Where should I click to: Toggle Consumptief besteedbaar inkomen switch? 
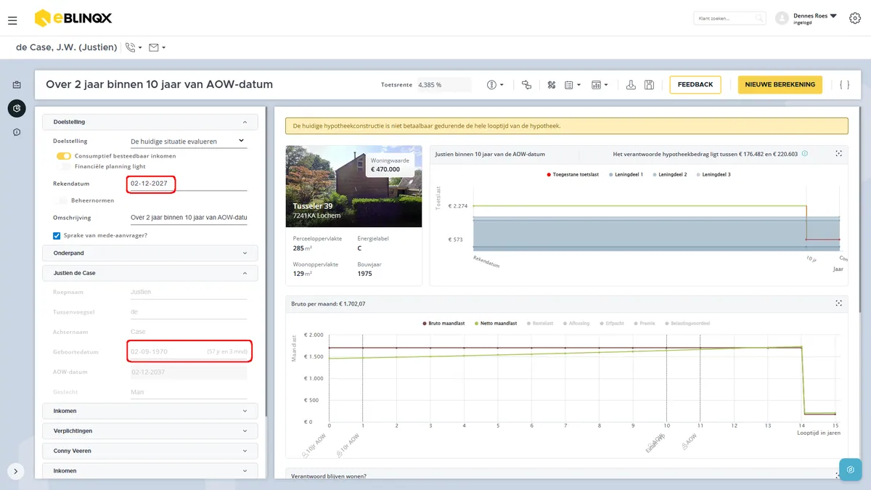64,156
